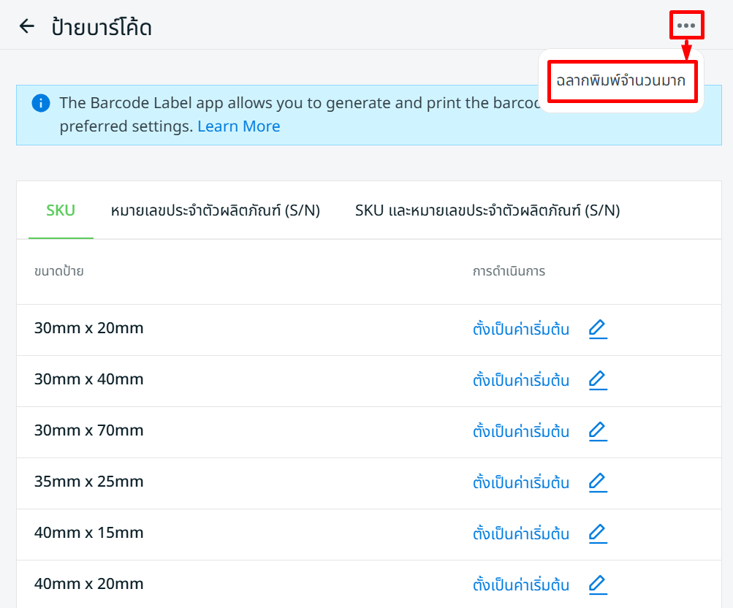Open the three-dot more options menu
The height and width of the screenshot is (608, 733).
pyautogui.click(x=685, y=26)
